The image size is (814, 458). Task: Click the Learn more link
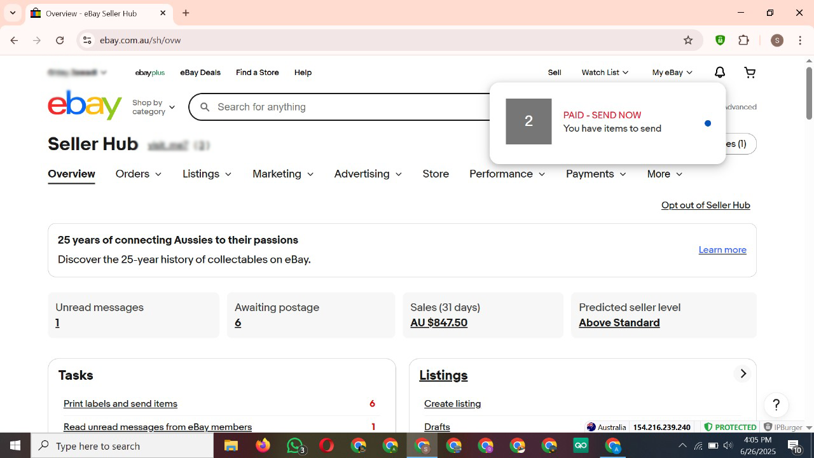point(722,249)
